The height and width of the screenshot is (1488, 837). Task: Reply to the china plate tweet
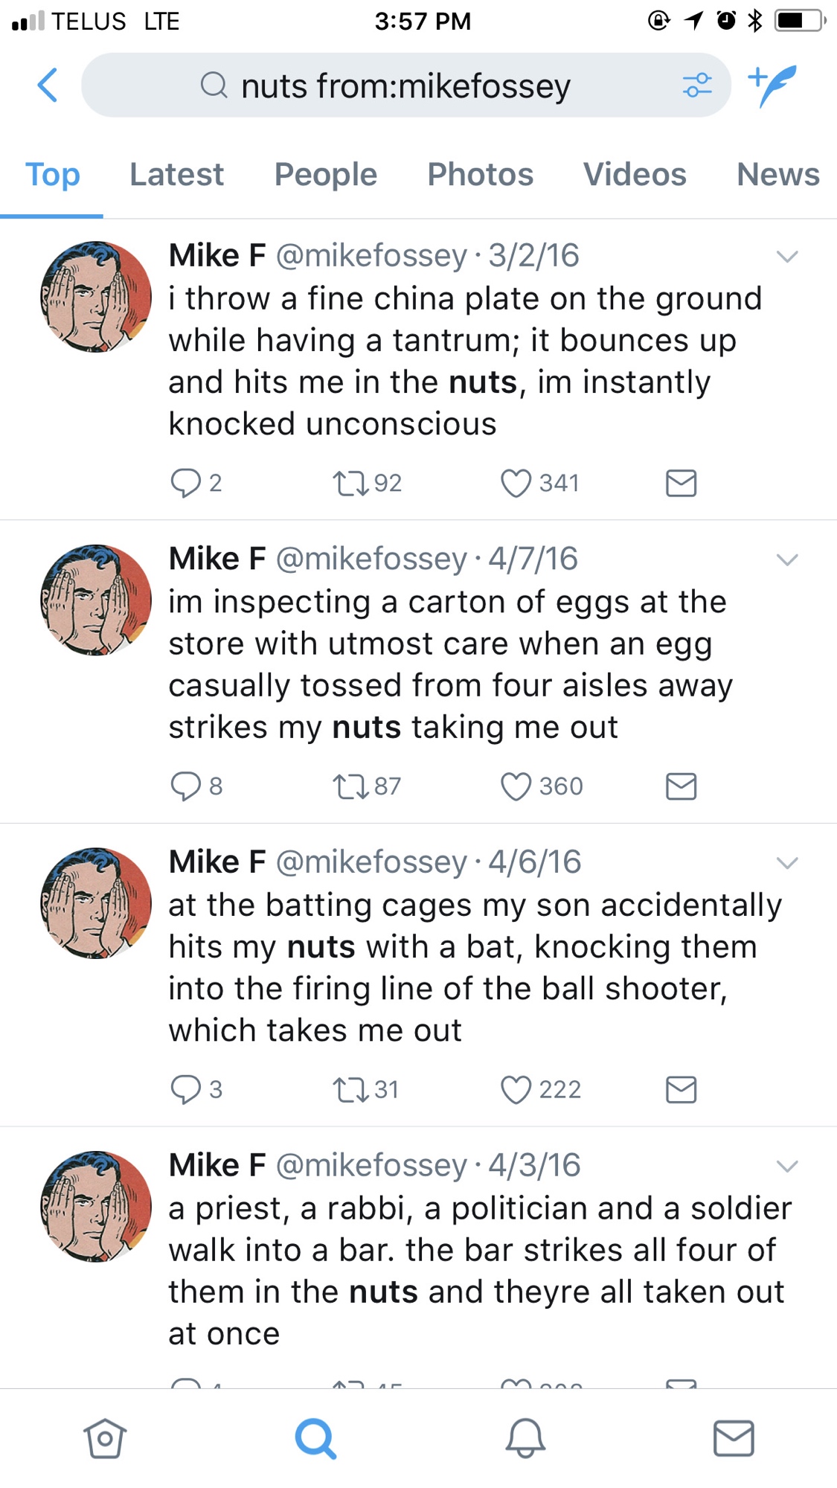(x=185, y=483)
